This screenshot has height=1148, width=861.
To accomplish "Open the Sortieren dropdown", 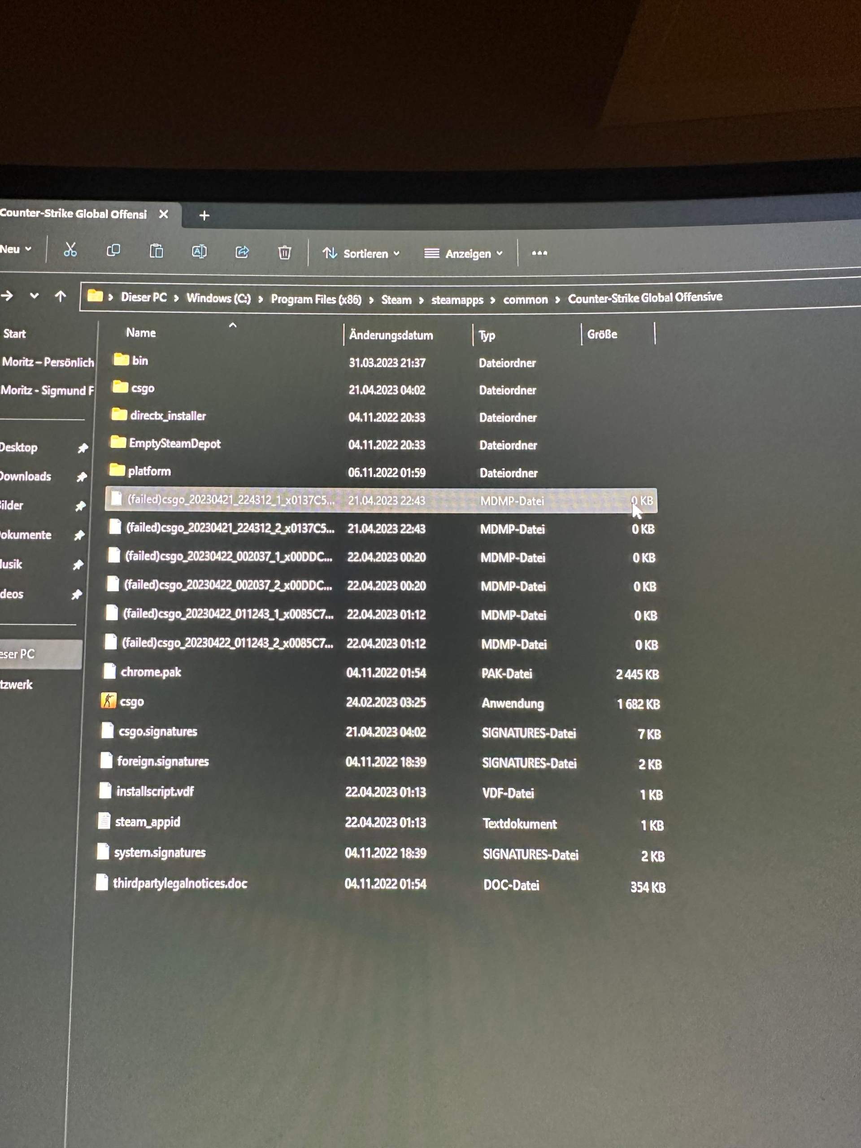I will pos(361,253).
